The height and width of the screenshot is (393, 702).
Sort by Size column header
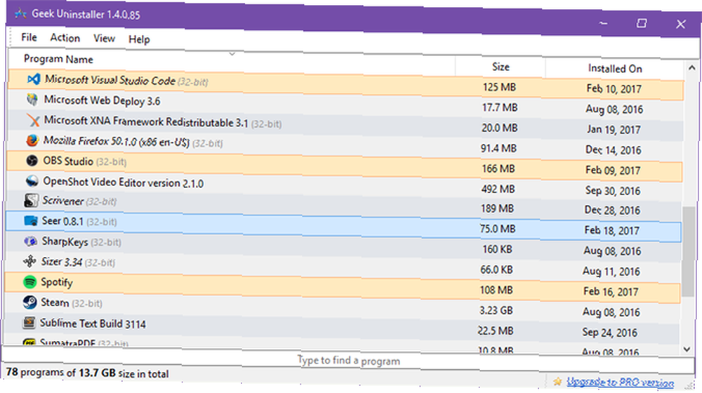[x=501, y=67]
